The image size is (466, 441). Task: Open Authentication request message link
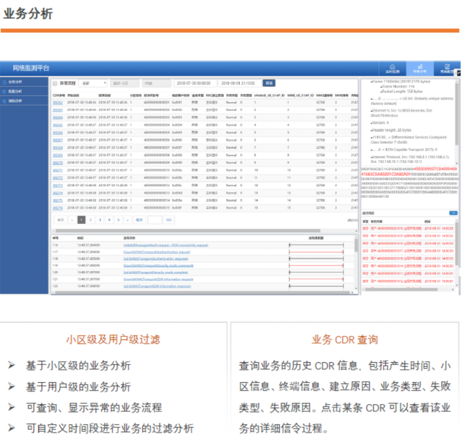click(157, 252)
